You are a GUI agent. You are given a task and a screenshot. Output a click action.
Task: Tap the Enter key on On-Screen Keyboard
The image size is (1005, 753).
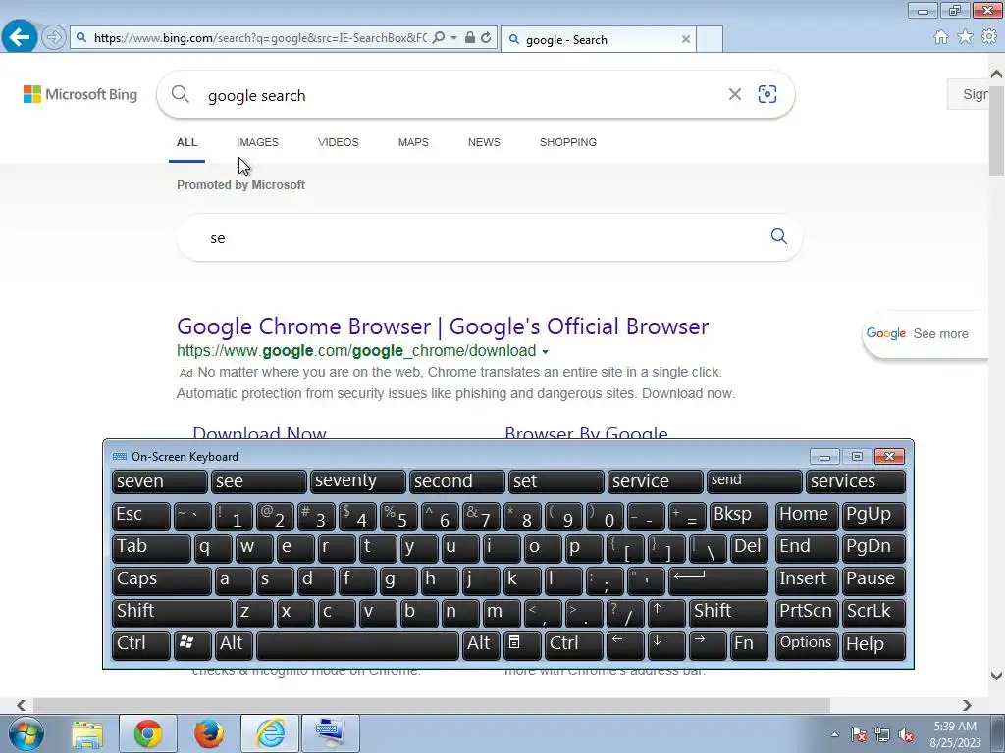(717, 580)
